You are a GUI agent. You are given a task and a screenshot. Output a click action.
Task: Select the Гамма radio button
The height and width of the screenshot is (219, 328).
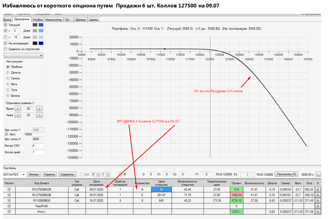pyautogui.click(x=8, y=78)
